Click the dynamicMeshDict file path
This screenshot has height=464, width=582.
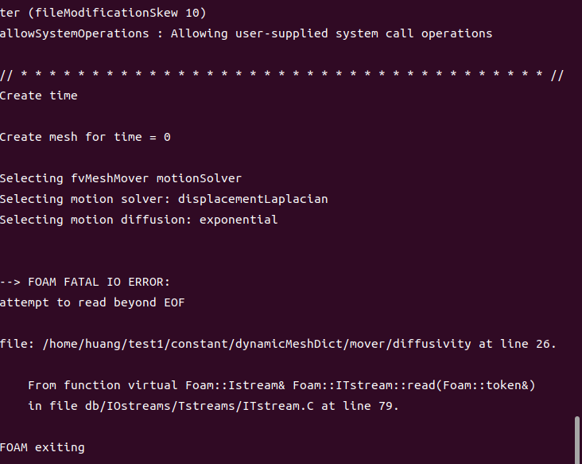coord(258,344)
